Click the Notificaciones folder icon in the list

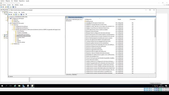[85, 21]
